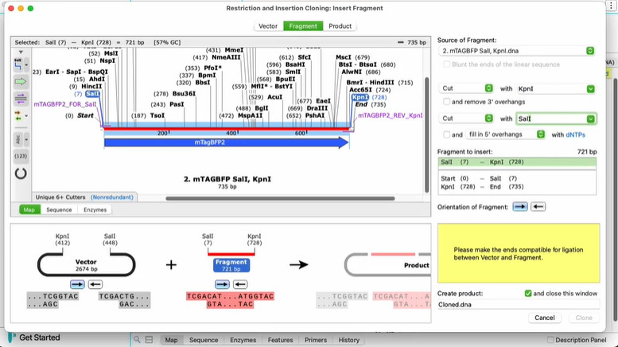Open the second Cut action dropdown
This screenshot has width=618, height=347.
[466, 119]
